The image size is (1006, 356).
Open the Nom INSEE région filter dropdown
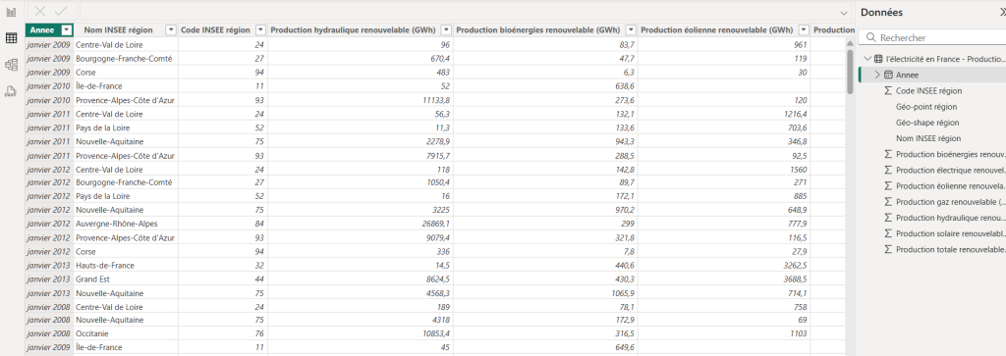(171, 30)
